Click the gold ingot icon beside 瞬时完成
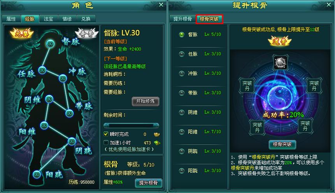The image size is (335, 193). pyautogui.click(x=157, y=134)
